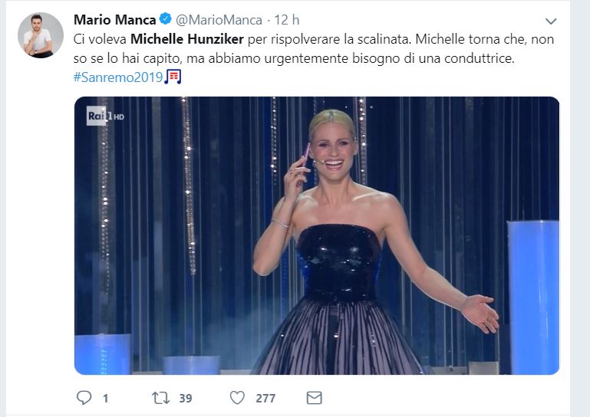Click the reply speech bubble icon

[84, 398]
